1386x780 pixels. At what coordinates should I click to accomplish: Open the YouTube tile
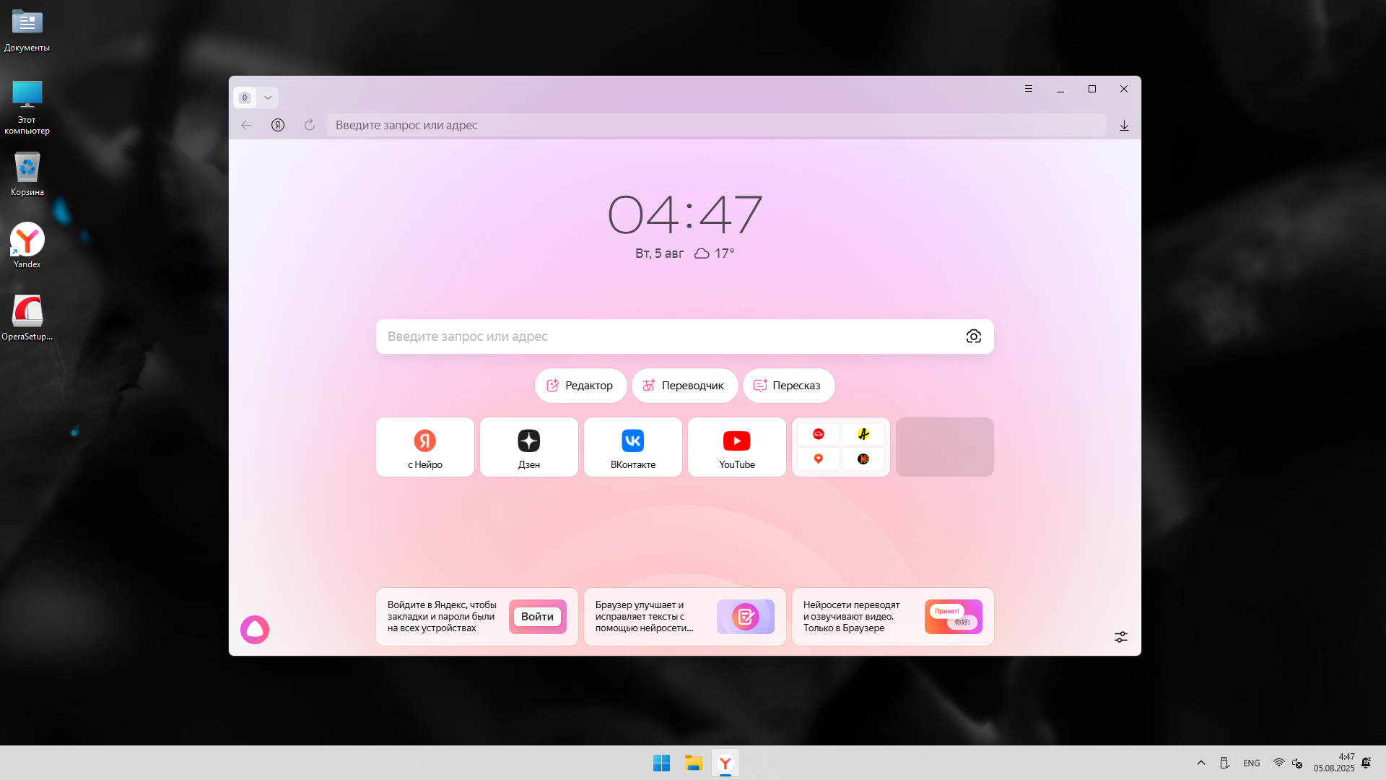[x=736, y=447]
